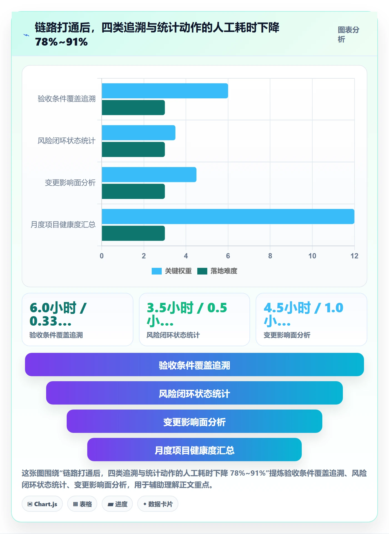Screen dimensions: 389x534
Task: Click the 变更影响面分析 y-axis label
Action: (70, 183)
